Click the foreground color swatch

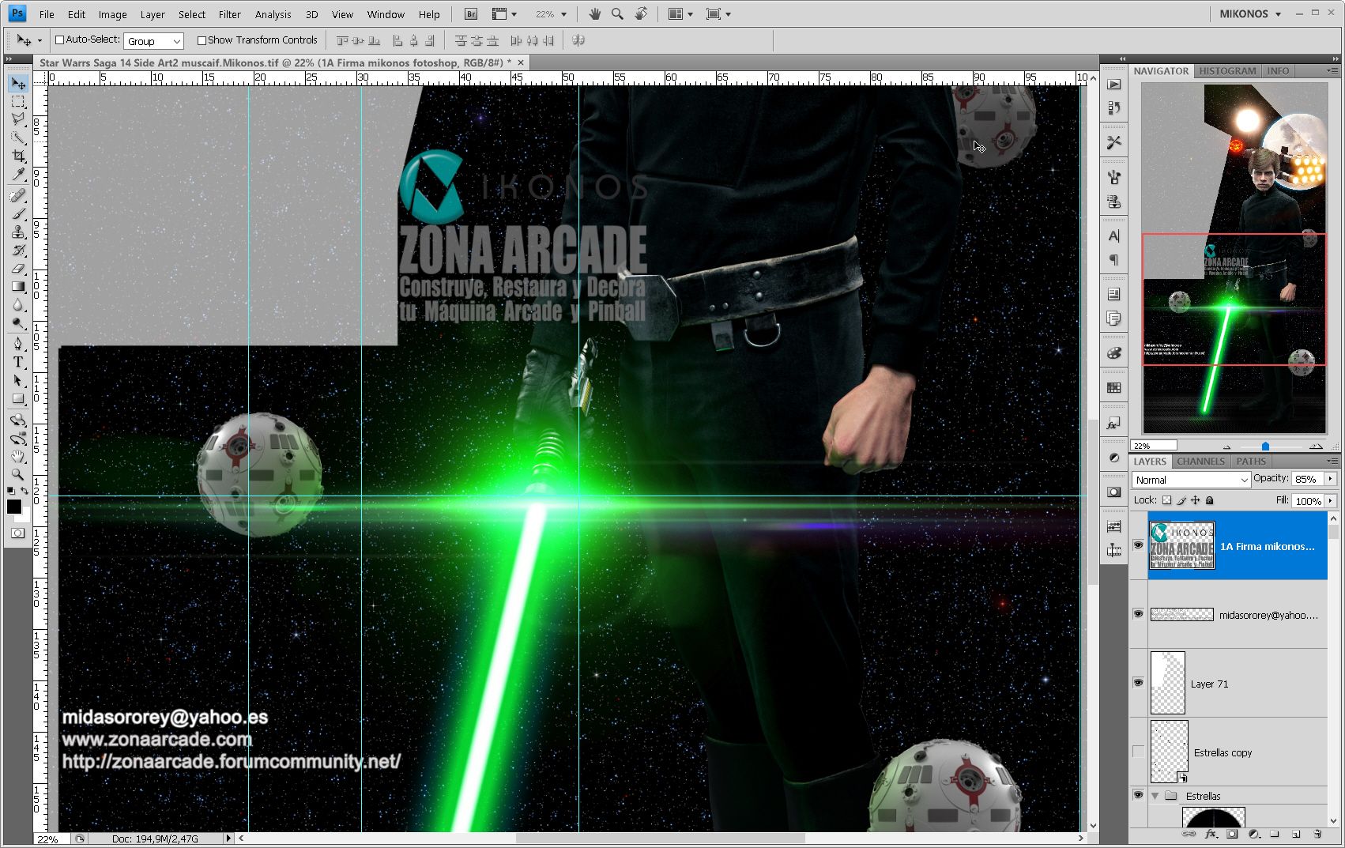[13, 507]
